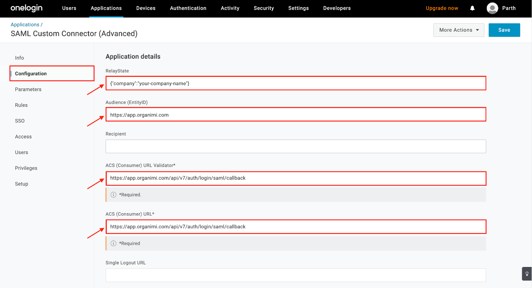This screenshot has height=288, width=532.
Task: Select the Access sidebar tab
Action: pos(23,137)
